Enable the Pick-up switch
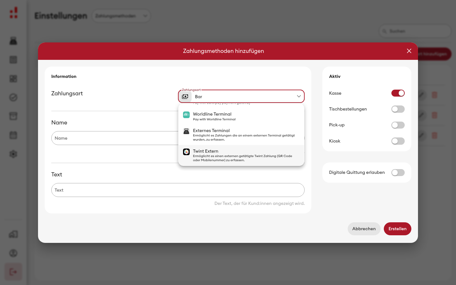Image resolution: width=456 pixels, height=285 pixels. click(x=398, y=125)
